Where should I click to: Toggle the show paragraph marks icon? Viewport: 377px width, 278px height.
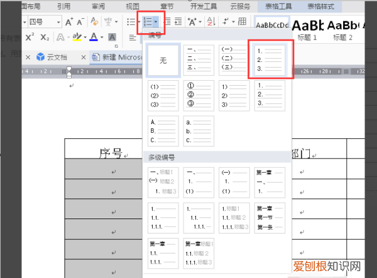226,21
